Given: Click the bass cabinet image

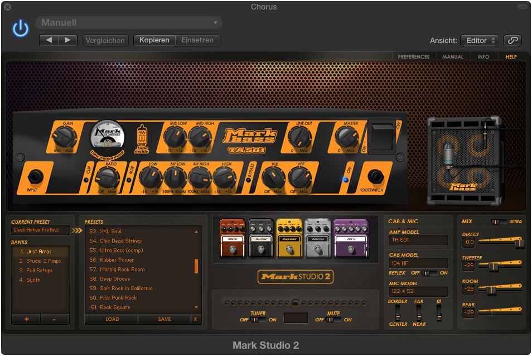Looking at the screenshot, I should pos(464,161).
